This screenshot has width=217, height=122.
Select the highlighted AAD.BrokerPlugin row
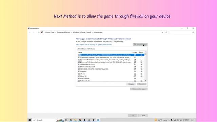(x=111, y=55)
